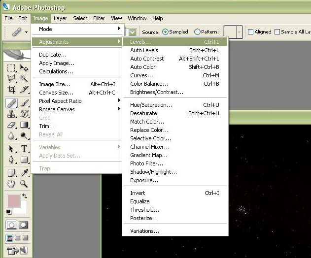Select the Healing Brush tool in toolbox
The width and height of the screenshot is (311, 258).
click(x=11, y=103)
